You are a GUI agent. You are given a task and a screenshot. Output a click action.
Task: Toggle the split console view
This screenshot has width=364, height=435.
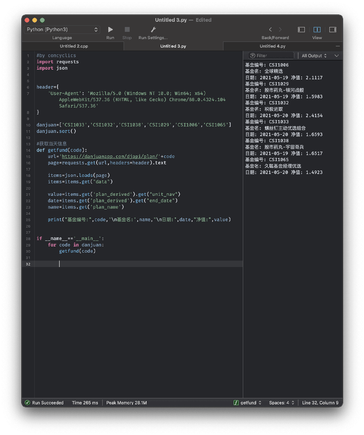point(317,29)
